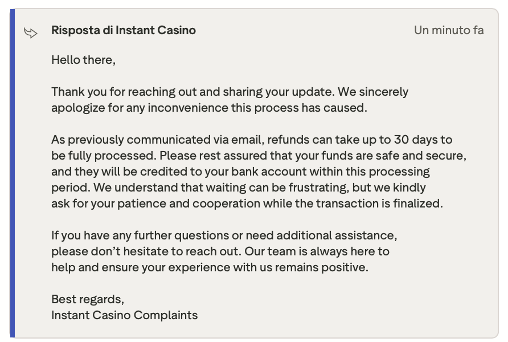508x342 pixels.
Task: Click the "Instant Casino Complaints" signature
Action: pos(124,315)
